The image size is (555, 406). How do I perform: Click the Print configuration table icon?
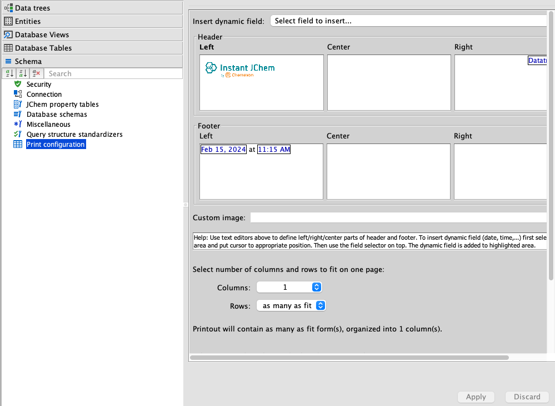click(17, 144)
